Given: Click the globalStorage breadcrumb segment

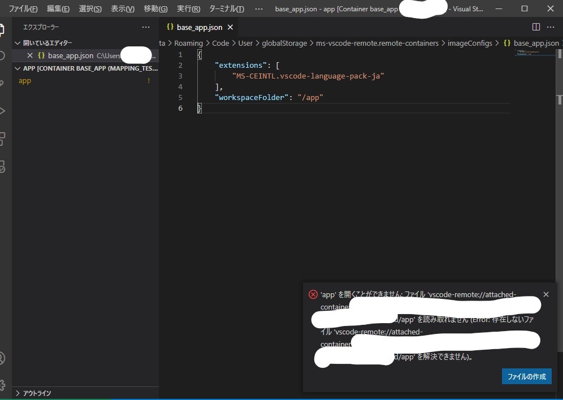Looking at the screenshot, I should [x=284, y=44].
